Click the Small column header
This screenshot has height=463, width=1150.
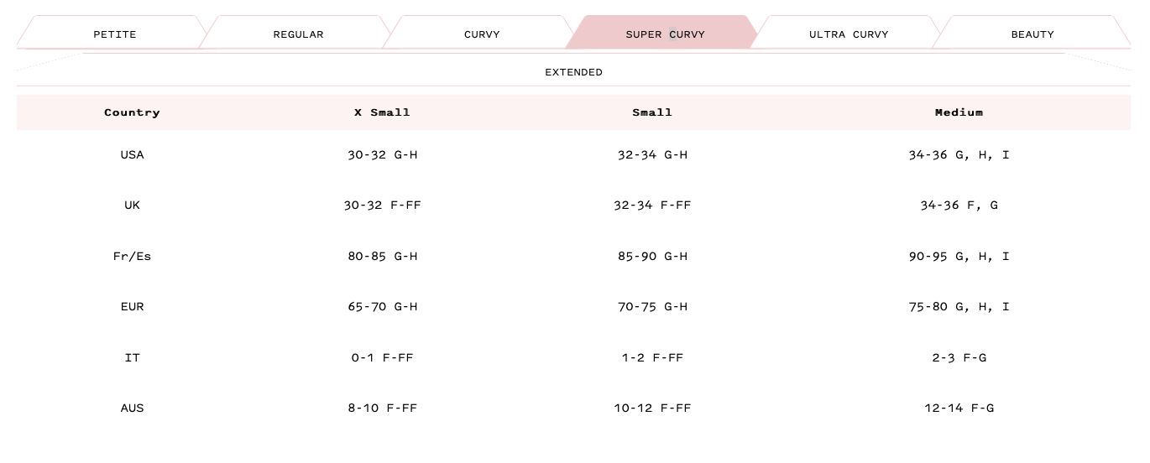[x=652, y=112]
